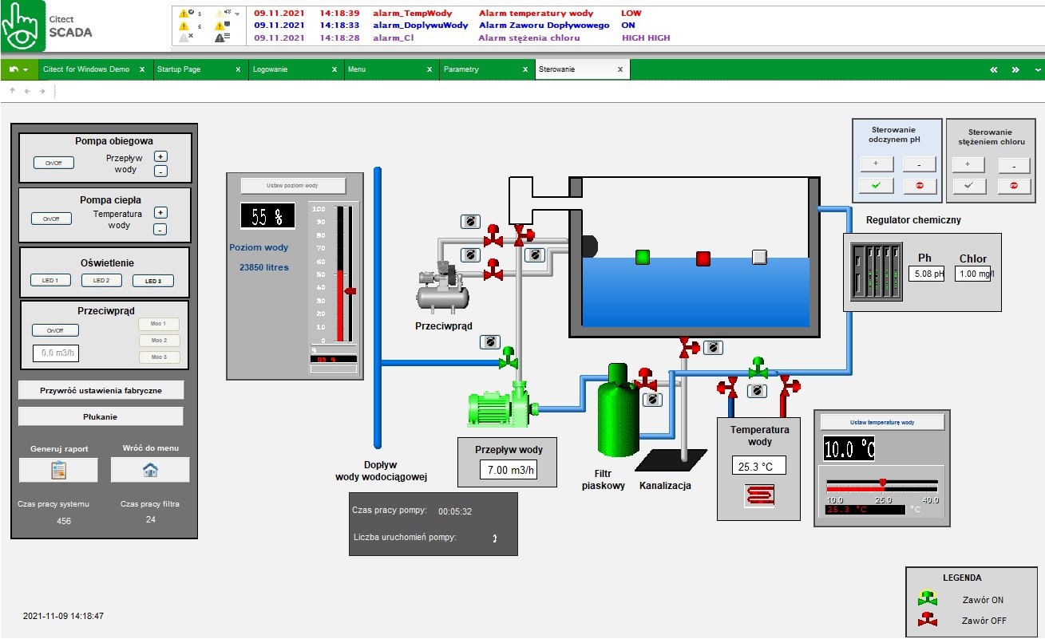Image resolution: width=1045 pixels, height=639 pixels.
Task: Click the home icon under Wróć do menu
Action: point(150,470)
